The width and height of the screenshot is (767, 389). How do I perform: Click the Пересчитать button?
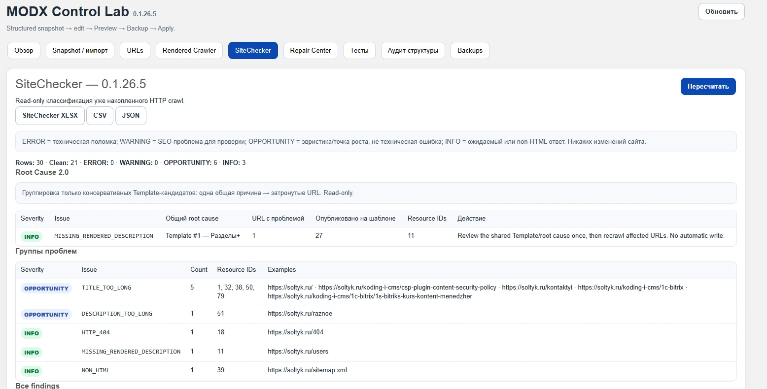coord(708,86)
